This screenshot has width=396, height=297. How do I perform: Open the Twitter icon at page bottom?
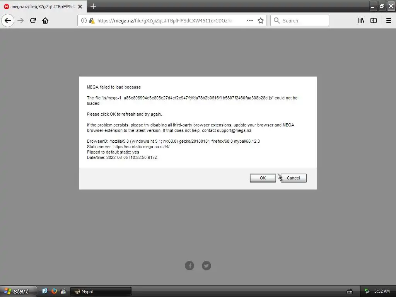tap(207, 265)
